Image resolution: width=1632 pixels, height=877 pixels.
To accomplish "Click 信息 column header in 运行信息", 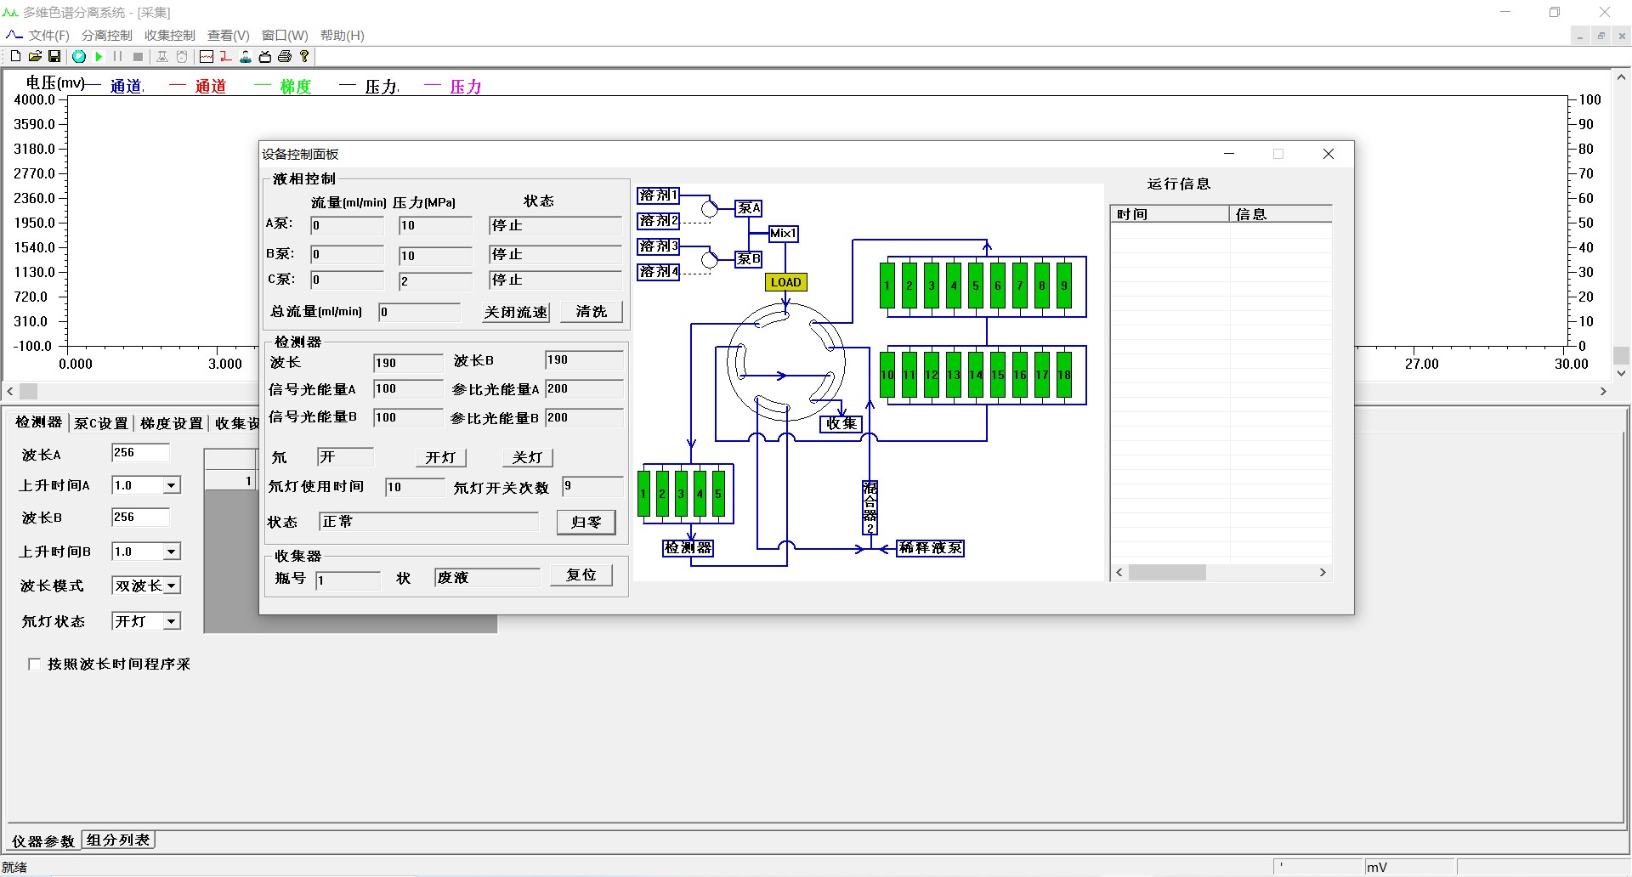I will click(1280, 214).
